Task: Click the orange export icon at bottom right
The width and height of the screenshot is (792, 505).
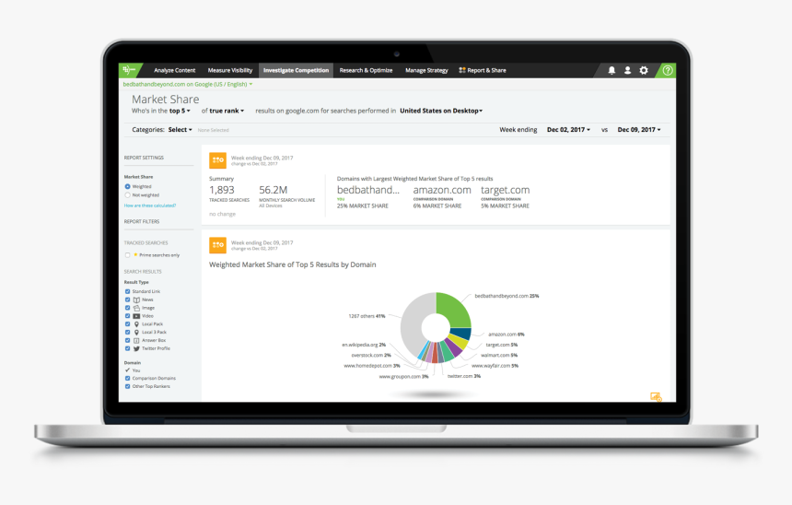Action: [x=656, y=397]
